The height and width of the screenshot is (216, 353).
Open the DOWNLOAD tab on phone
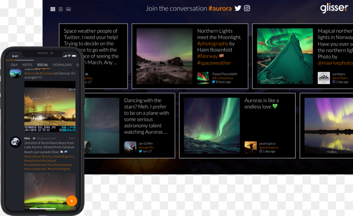[x=62, y=65]
